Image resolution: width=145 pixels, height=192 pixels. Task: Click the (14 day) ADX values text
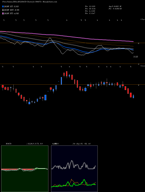pyautogui.click(x=81, y=144)
